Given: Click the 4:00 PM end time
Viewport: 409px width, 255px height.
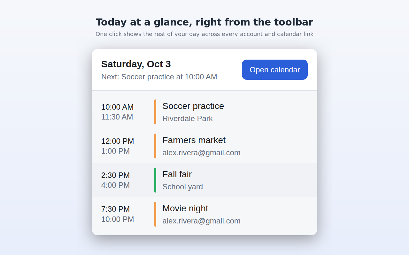Looking at the screenshot, I should pos(115,185).
